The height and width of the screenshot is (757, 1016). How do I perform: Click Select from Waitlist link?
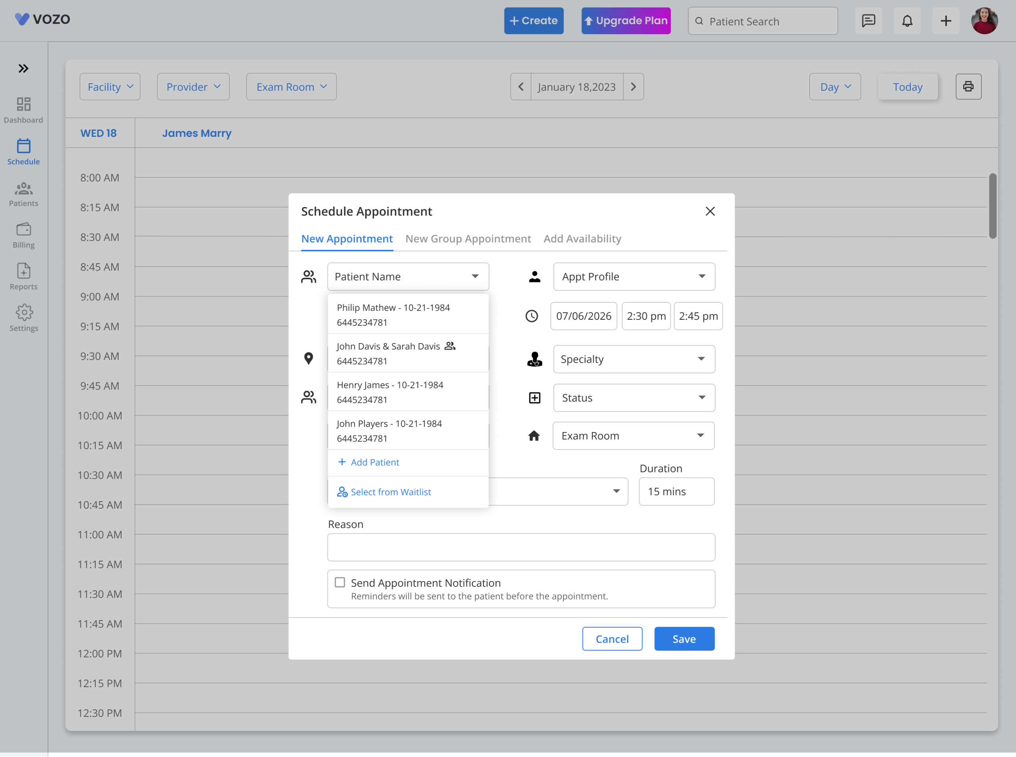pyautogui.click(x=384, y=492)
